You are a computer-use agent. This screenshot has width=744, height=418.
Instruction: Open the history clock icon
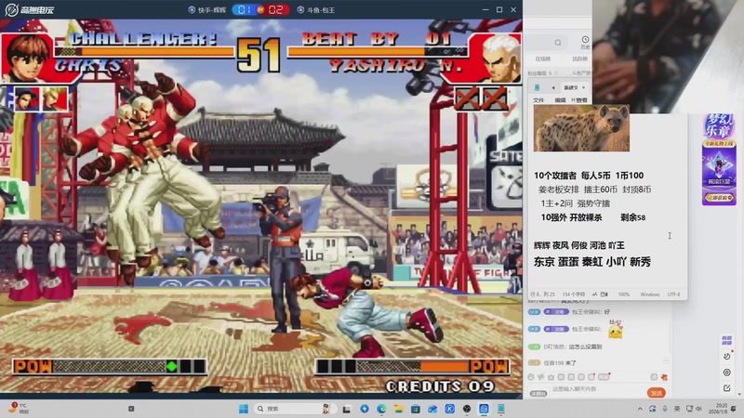coord(585,40)
